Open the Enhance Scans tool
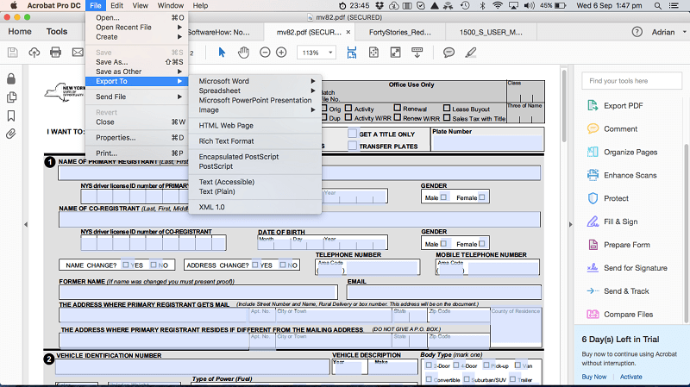The height and width of the screenshot is (387, 690). click(622, 175)
